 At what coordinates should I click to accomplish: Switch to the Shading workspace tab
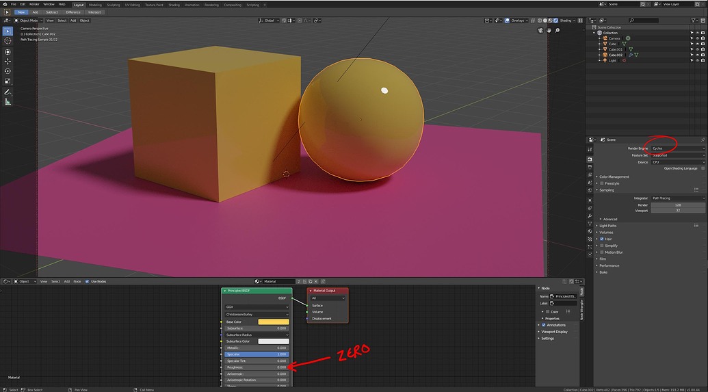click(174, 5)
